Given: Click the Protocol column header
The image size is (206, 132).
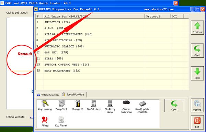Looking at the screenshot, I should [x=158, y=16].
